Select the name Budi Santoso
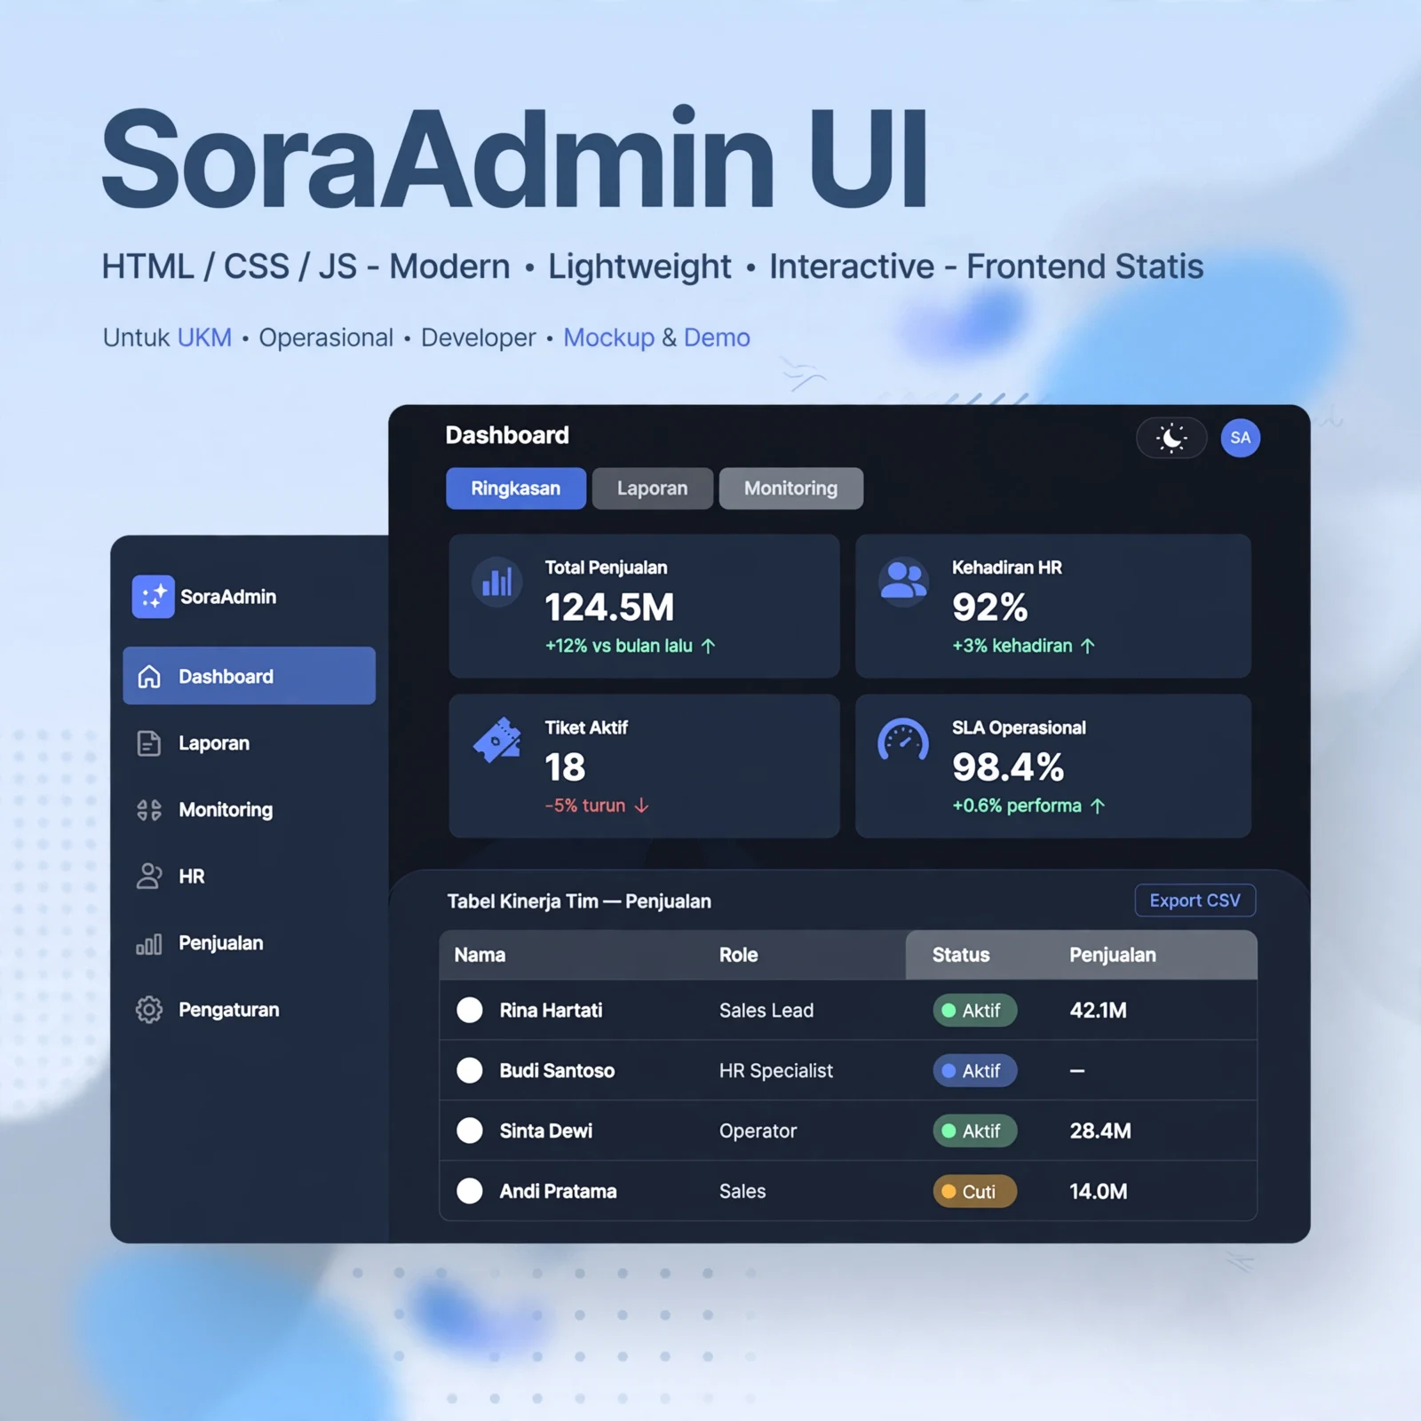The height and width of the screenshot is (1421, 1421). pyautogui.click(x=557, y=1070)
